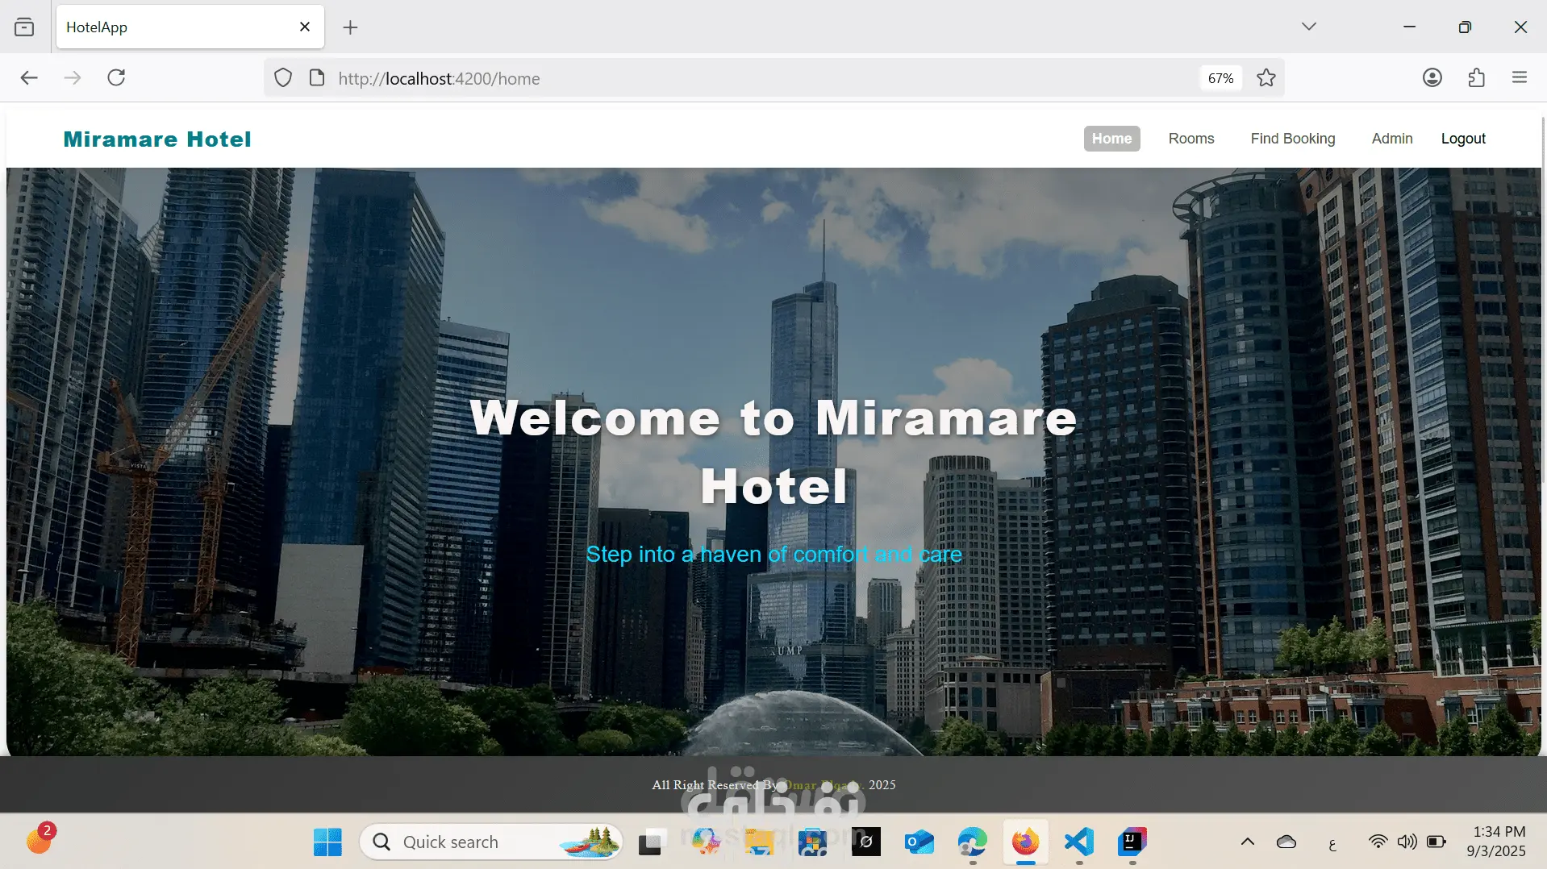Show hidden tray icons chevron
1547x869 pixels.
click(1247, 842)
